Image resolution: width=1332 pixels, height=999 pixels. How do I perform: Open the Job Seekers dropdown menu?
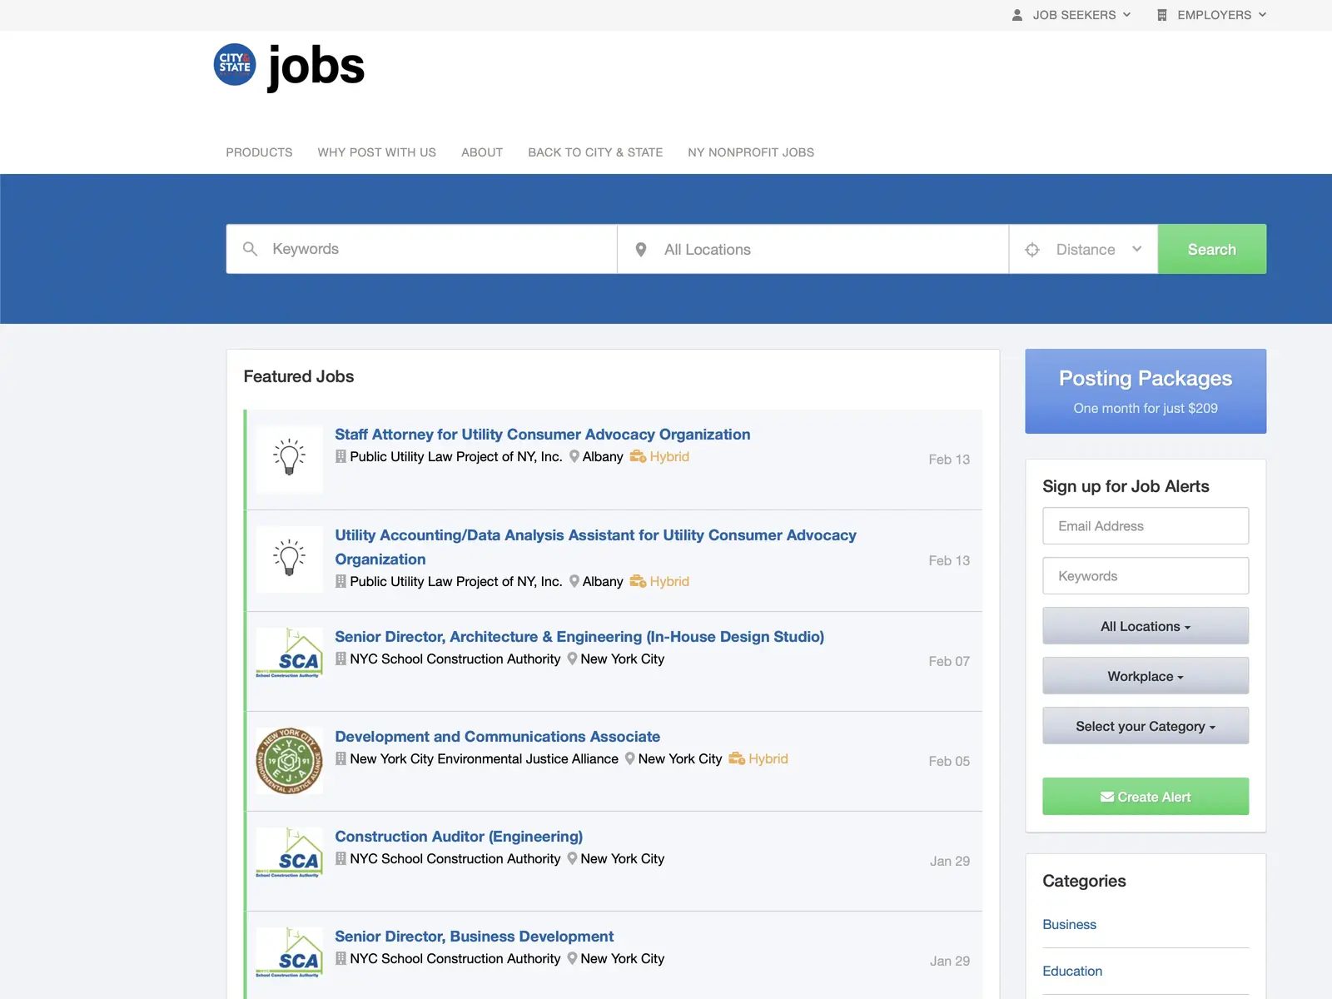point(1071,15)
